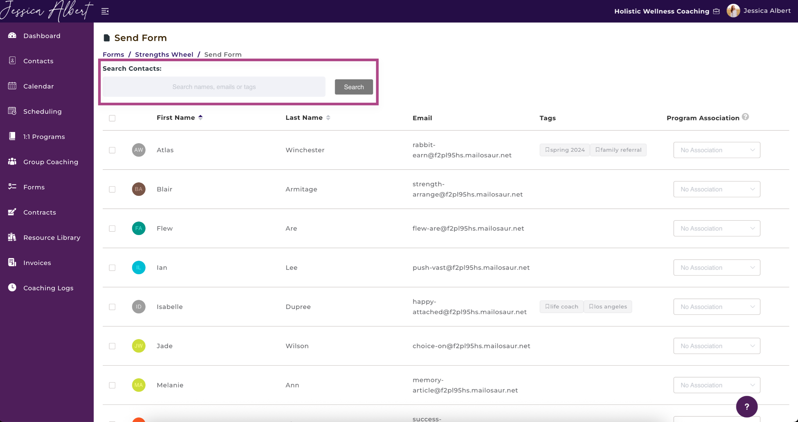The image size is (798, 422).
Task: Open Scheduling from the sidebar
Action: [42, 111]
